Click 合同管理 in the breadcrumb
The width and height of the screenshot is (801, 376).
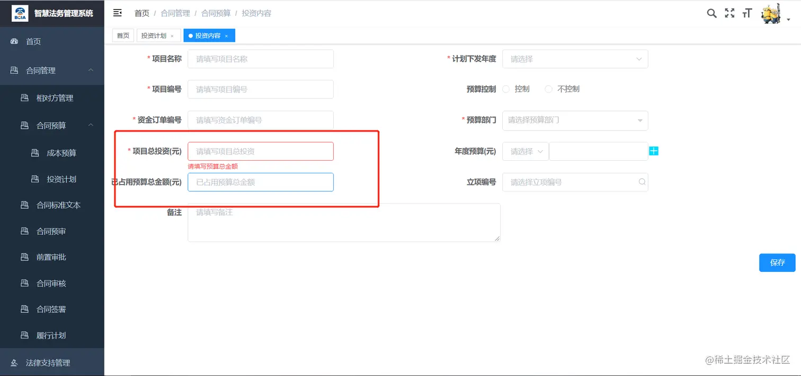coord(175,13)
